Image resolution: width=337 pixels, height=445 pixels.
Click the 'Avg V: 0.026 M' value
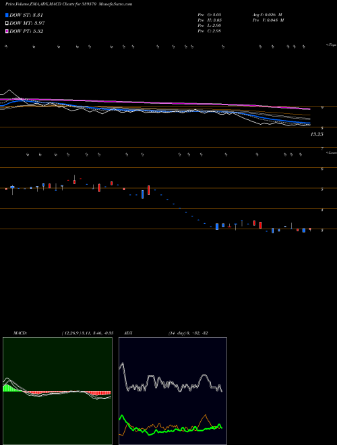pos(267,14)
